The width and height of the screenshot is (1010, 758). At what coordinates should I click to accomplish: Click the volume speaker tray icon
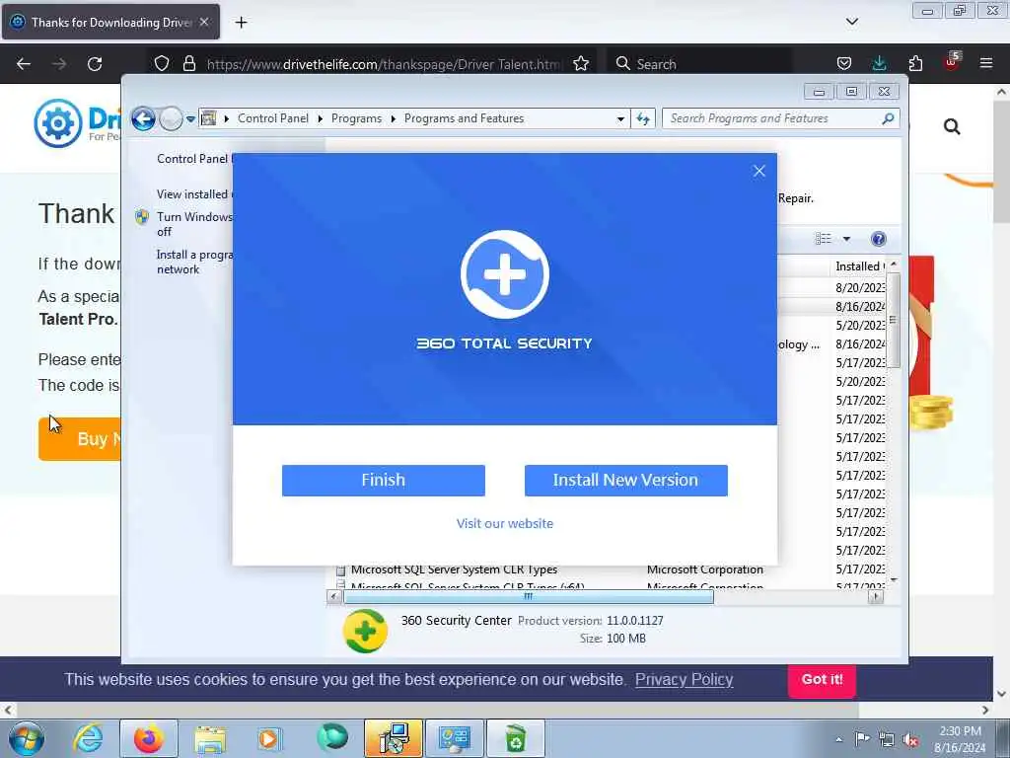(x=910, y=739)
